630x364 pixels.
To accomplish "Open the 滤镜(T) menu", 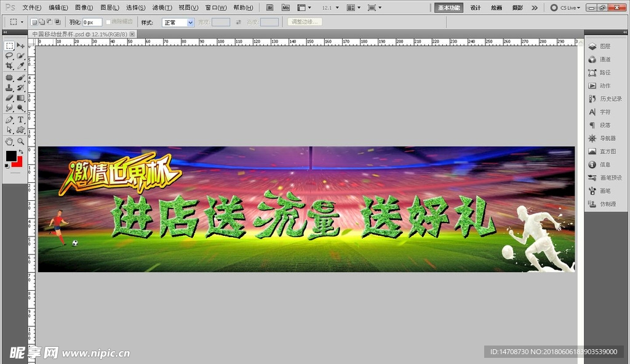I will (x=162, y=7).
